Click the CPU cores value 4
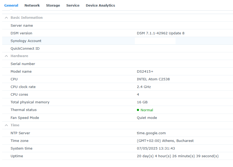 tap(138, 95)
